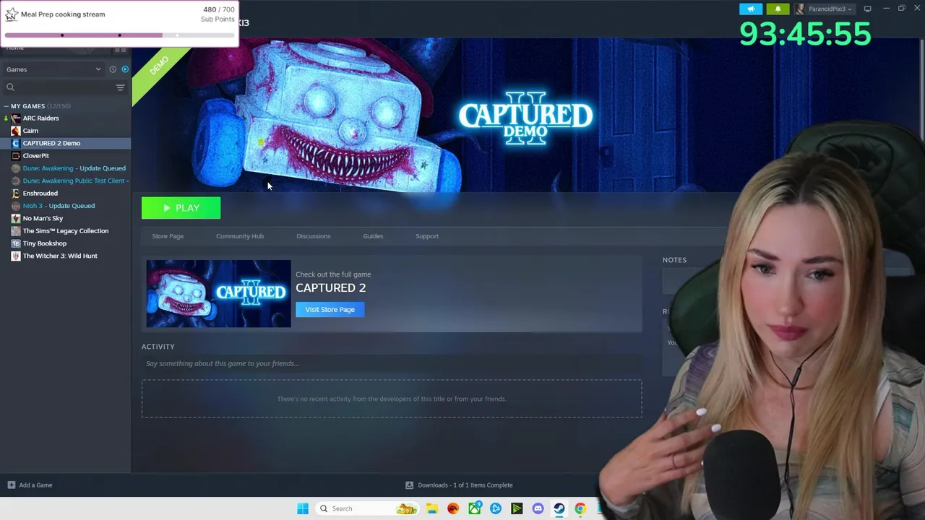Screen dimensions: 925x520
Task: Click The Witcher 3: Wild Hunt icon
Action: pos(16,256)
